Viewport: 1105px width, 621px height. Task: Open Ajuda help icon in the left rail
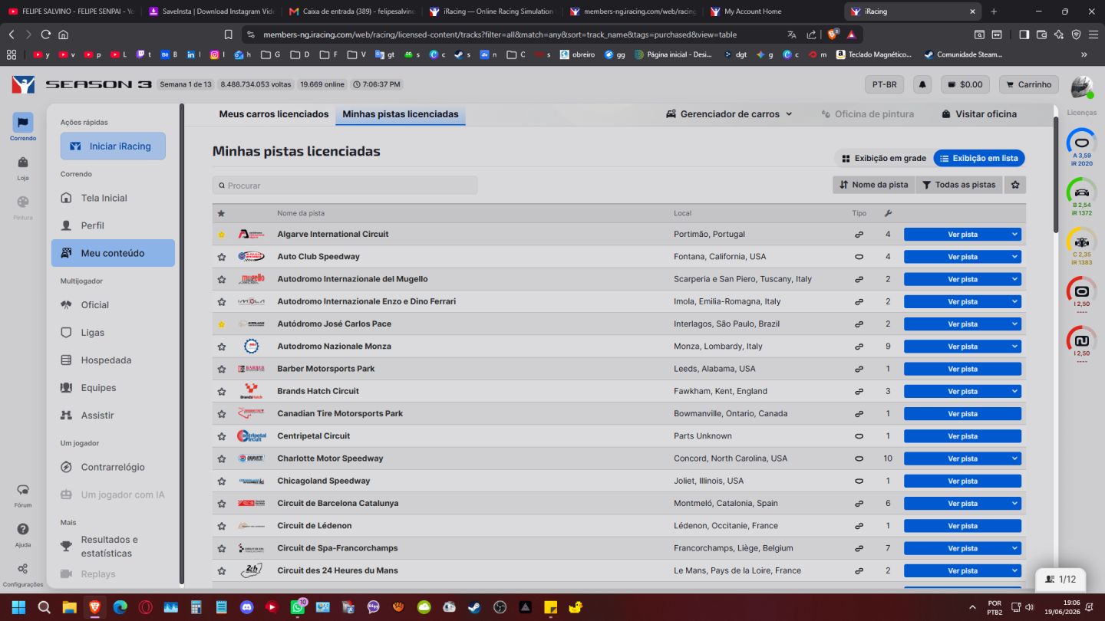pyautogui.click(x=23, y=534)
